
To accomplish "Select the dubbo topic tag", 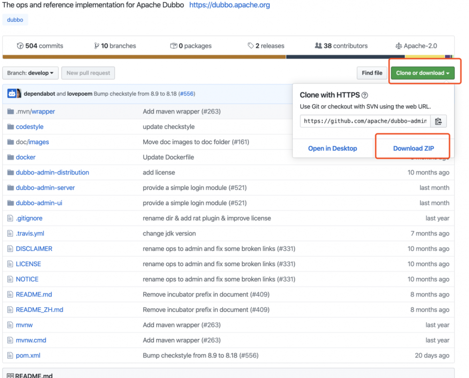I will [15, 20].
